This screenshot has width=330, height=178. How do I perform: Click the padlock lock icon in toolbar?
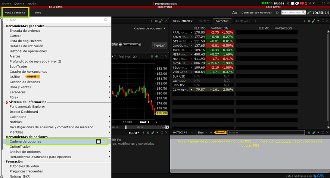277,12
